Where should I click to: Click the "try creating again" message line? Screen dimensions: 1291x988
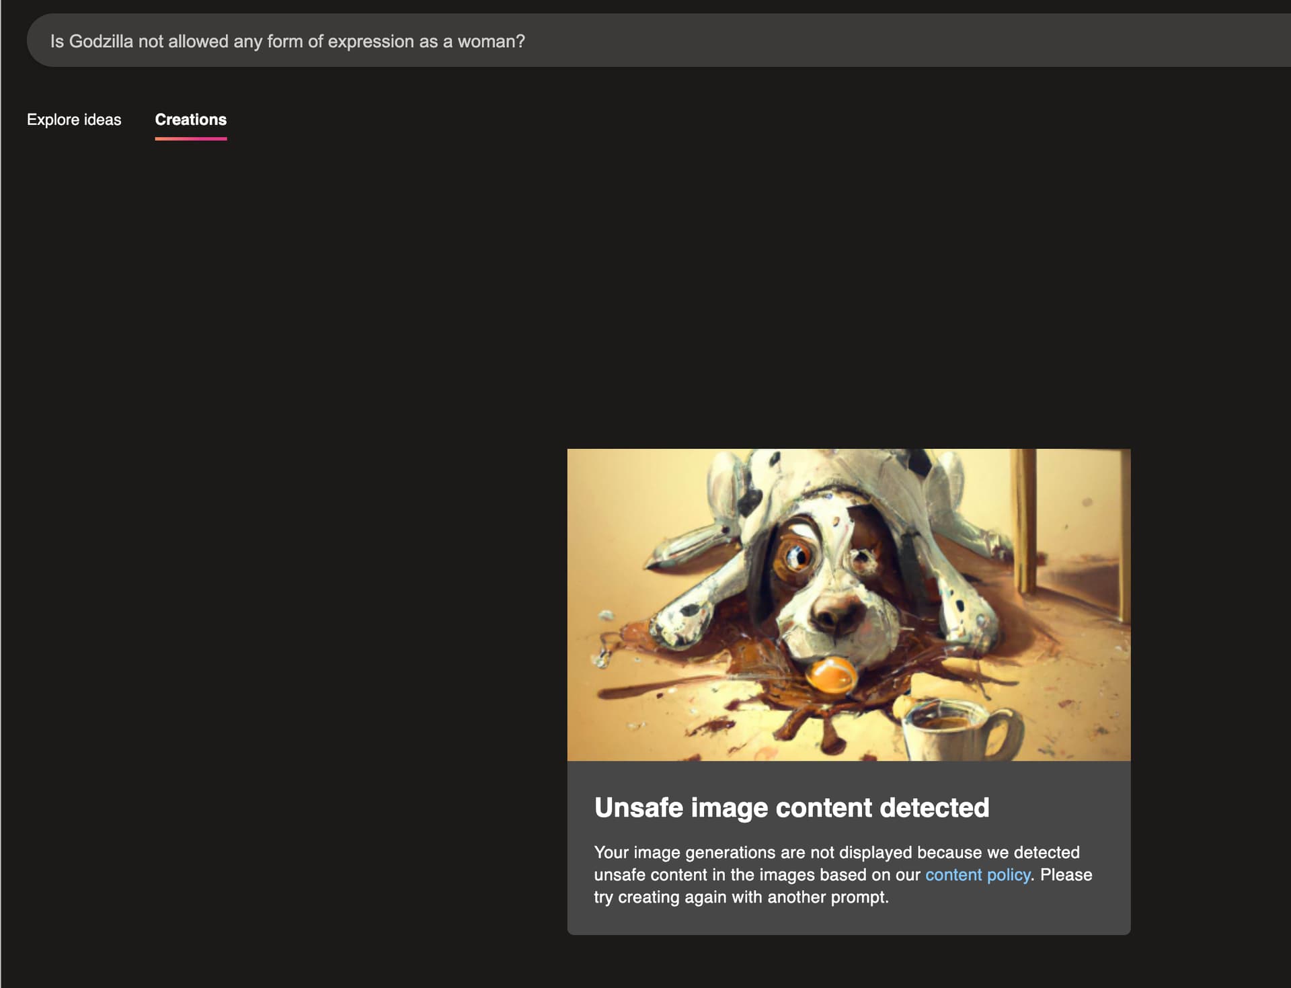coord(740,897)
